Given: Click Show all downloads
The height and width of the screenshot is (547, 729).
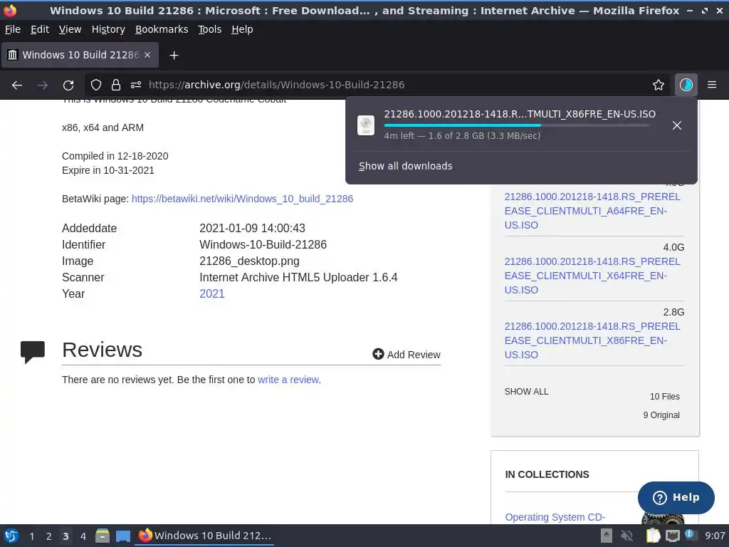Looking at the screenshot, I should [x=405, y=166].
